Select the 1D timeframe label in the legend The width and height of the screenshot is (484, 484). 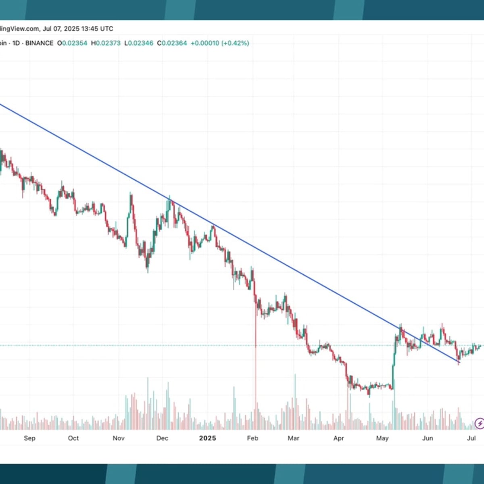tap(15, 43)
